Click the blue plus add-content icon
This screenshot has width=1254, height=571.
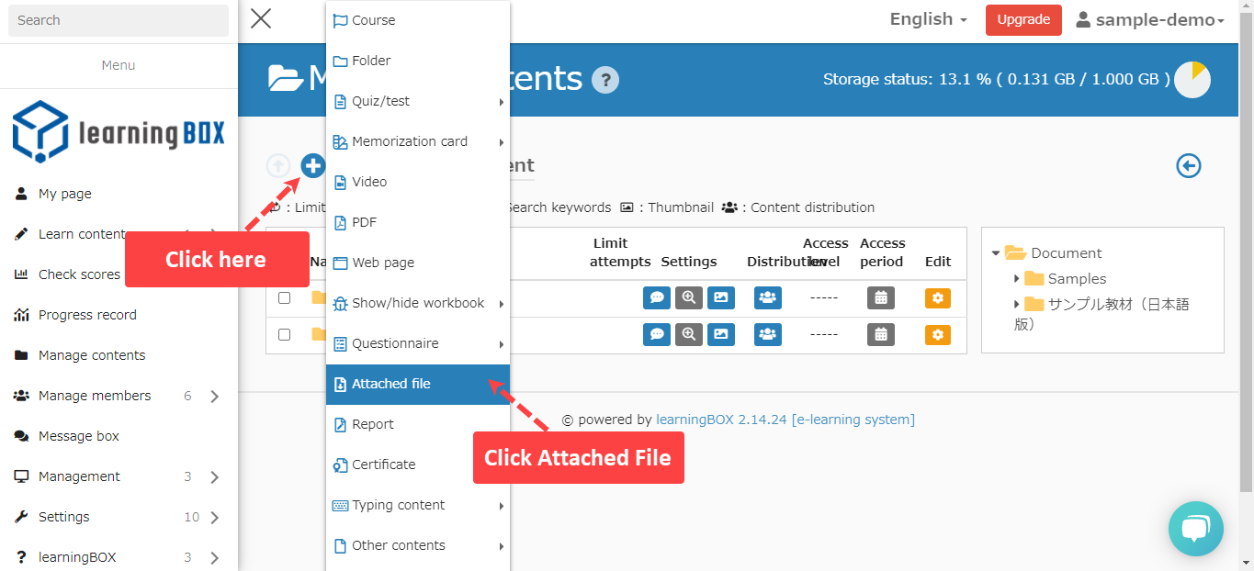[x=313, y=166]
